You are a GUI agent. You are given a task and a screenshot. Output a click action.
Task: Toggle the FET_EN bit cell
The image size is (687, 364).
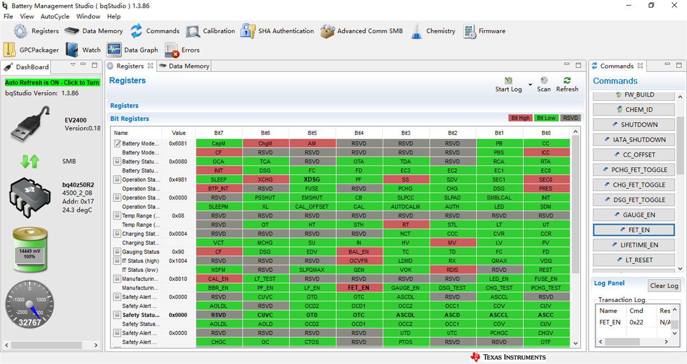[x=359, y=288]
